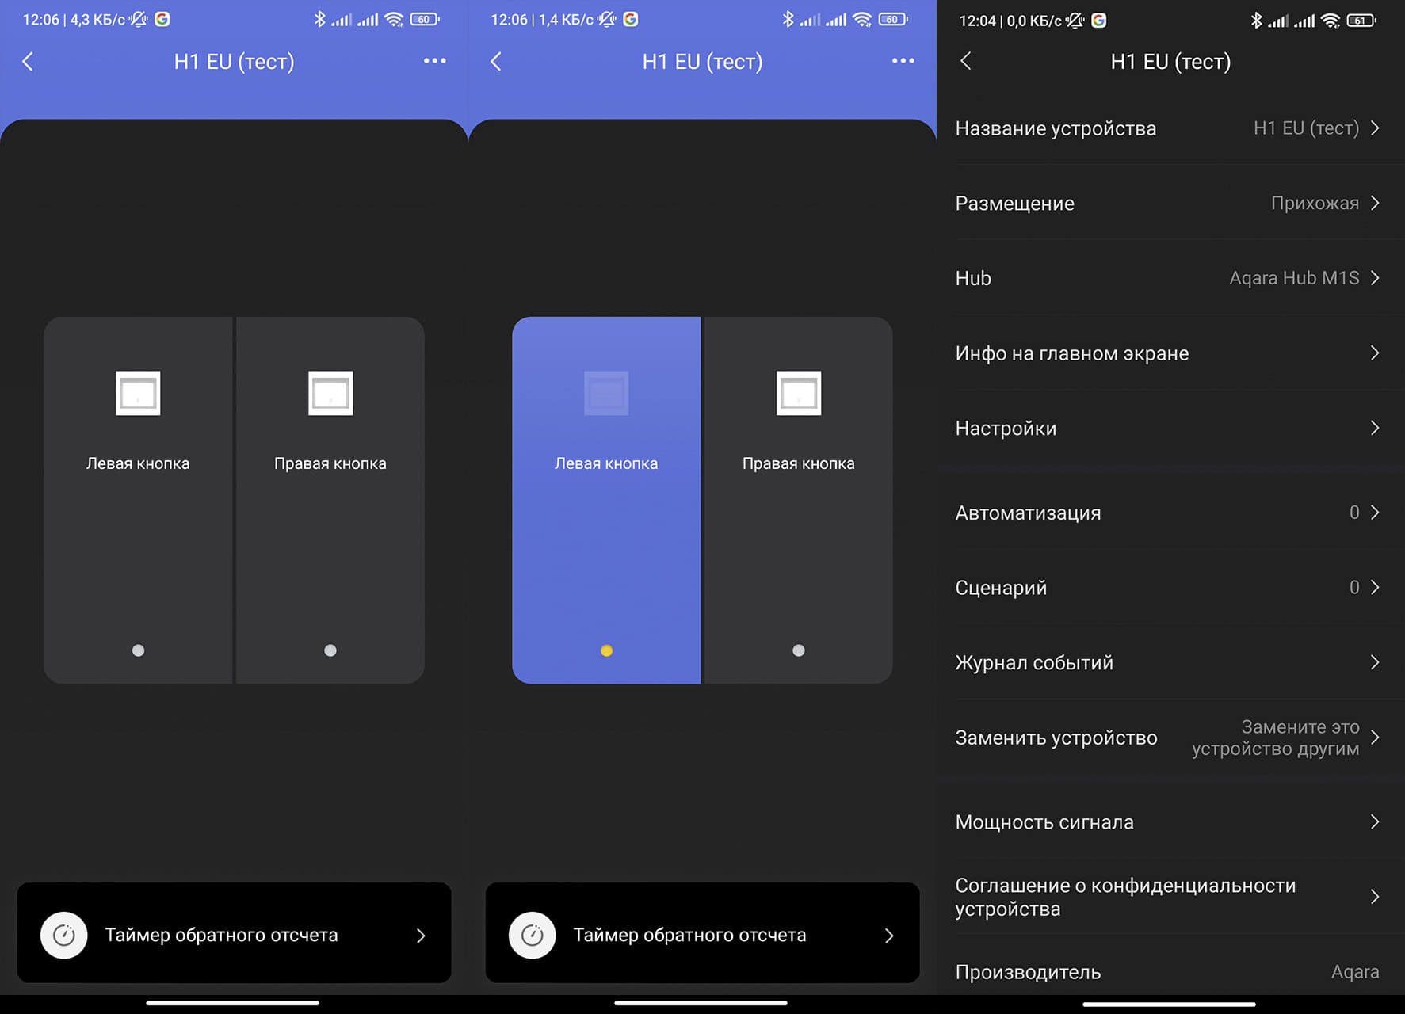This screenshot has width=1405, height=1014.
Task: Open three-dot menu above the blue active tile
Action: pos(903,61)
